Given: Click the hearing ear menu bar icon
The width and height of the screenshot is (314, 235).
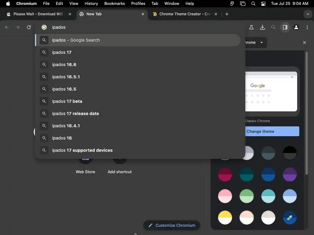Looking at the screenshot, I should point(232,4).
